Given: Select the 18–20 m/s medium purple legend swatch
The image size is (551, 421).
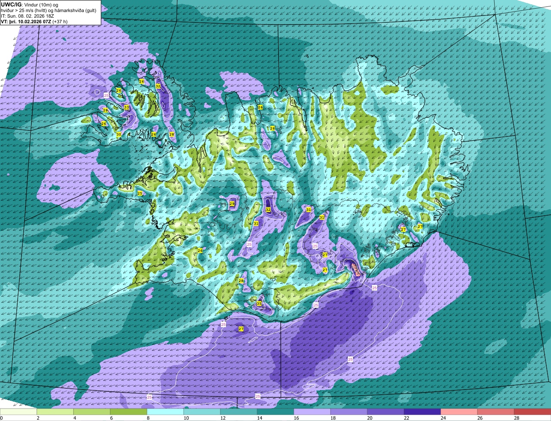Looking at the screenshot, I should click(349, 412).
